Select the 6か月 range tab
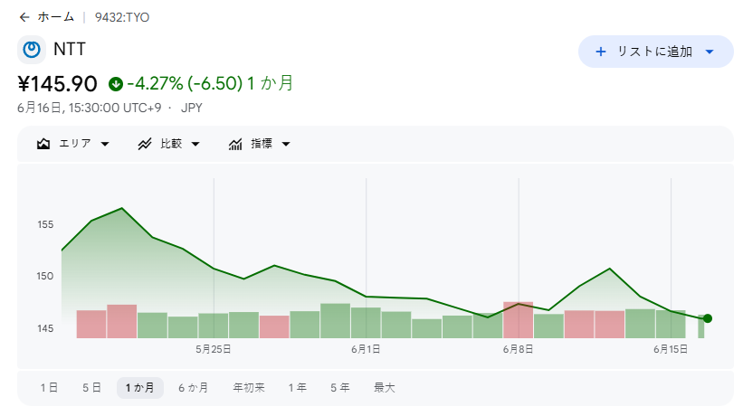Screen dimensions: 743x416 point(194,388)
